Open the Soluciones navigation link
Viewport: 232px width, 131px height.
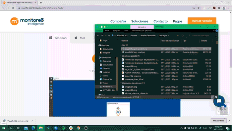(140, 21)
